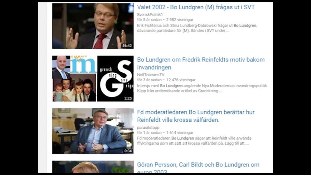Click the 56:42 duration badge
The image size is (311, 175).
pyautogui.click(x=127, y=45)
